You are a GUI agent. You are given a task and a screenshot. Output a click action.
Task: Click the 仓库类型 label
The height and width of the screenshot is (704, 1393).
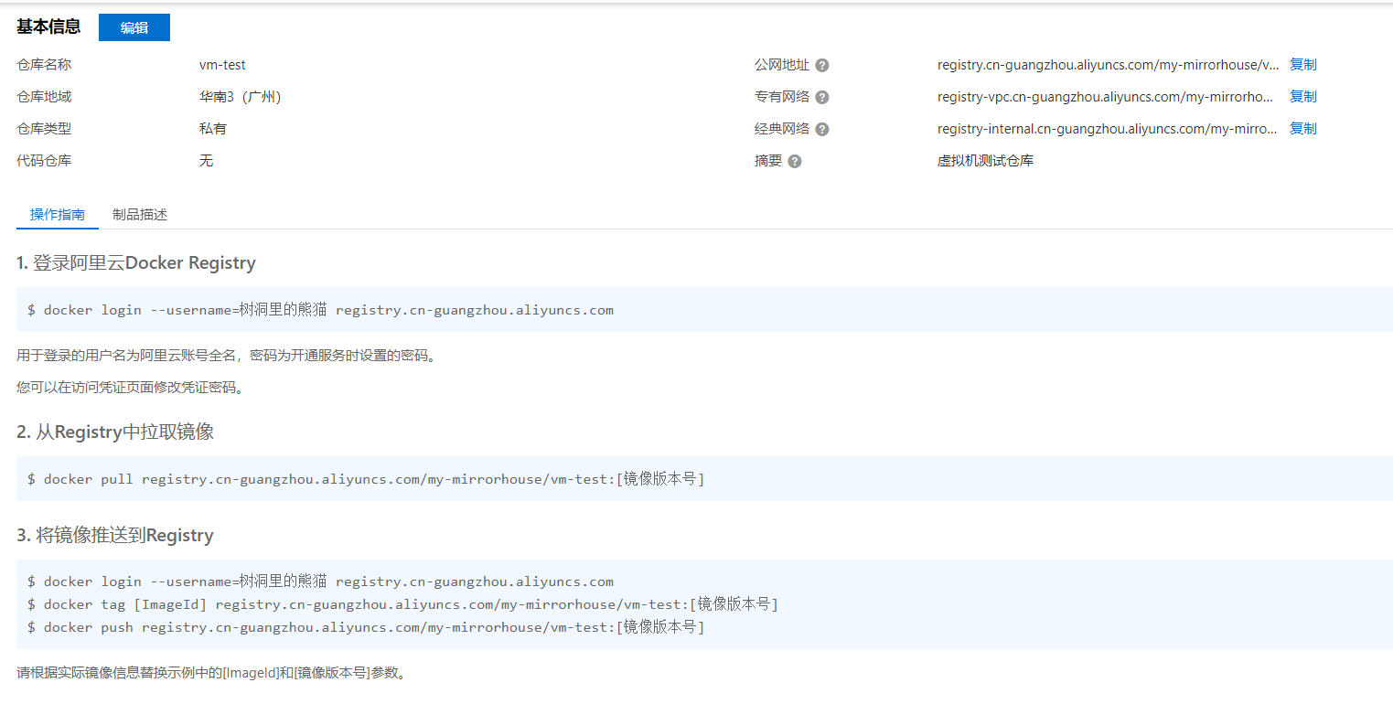44,129
